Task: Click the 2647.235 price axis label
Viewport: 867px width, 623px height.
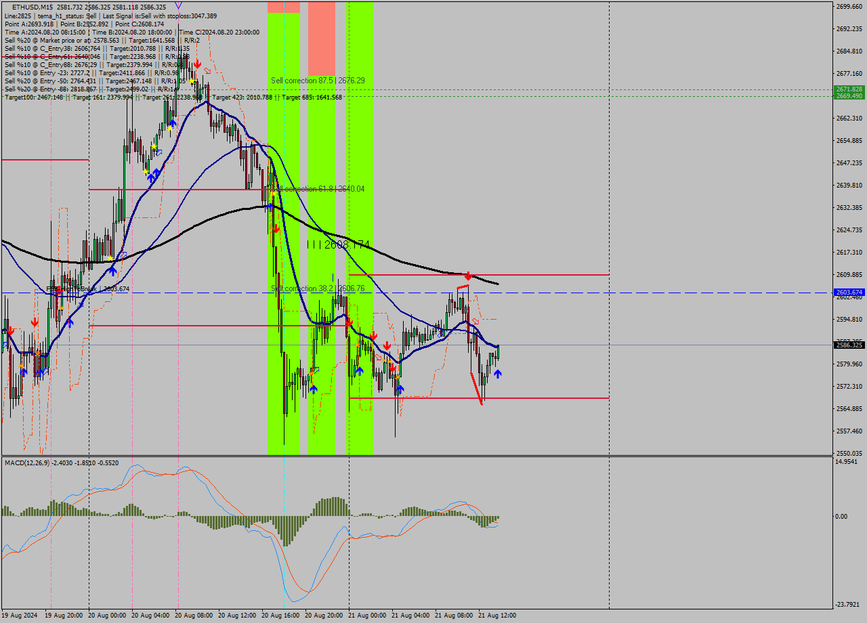Action: click(x=849, y=163)
